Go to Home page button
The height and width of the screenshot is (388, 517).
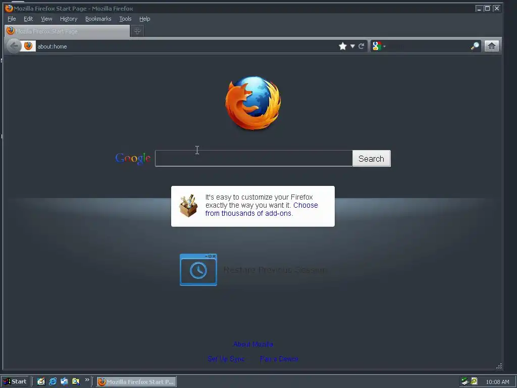(x=492, y=46)
